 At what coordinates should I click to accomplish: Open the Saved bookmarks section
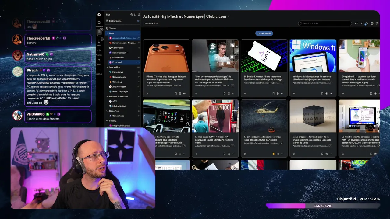point(99,43)
